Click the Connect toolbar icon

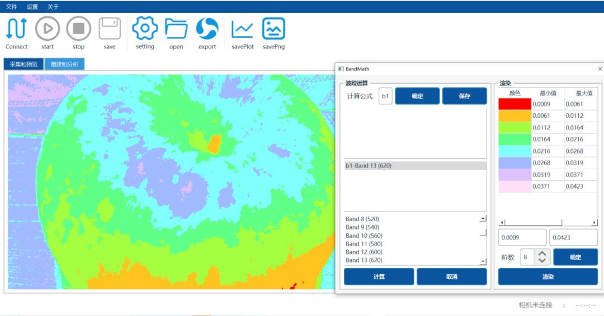click(x=17, y=29)
